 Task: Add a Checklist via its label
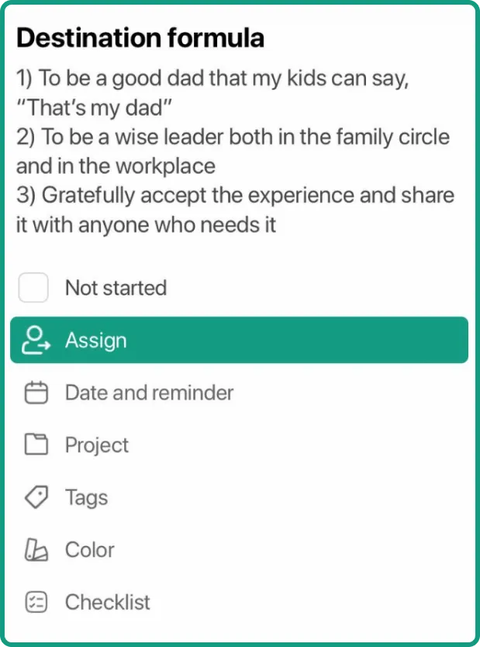pyautogui.click(x=108, y=602)
